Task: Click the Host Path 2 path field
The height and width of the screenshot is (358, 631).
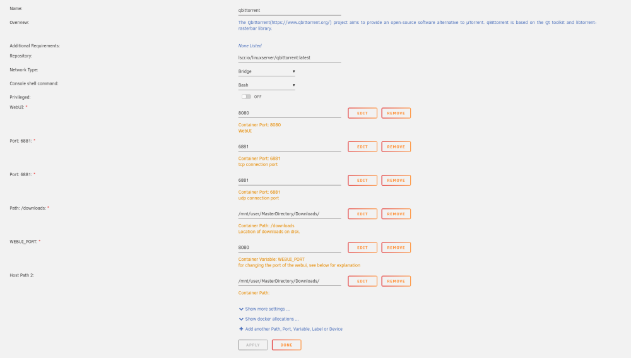Action: [290, 281]
